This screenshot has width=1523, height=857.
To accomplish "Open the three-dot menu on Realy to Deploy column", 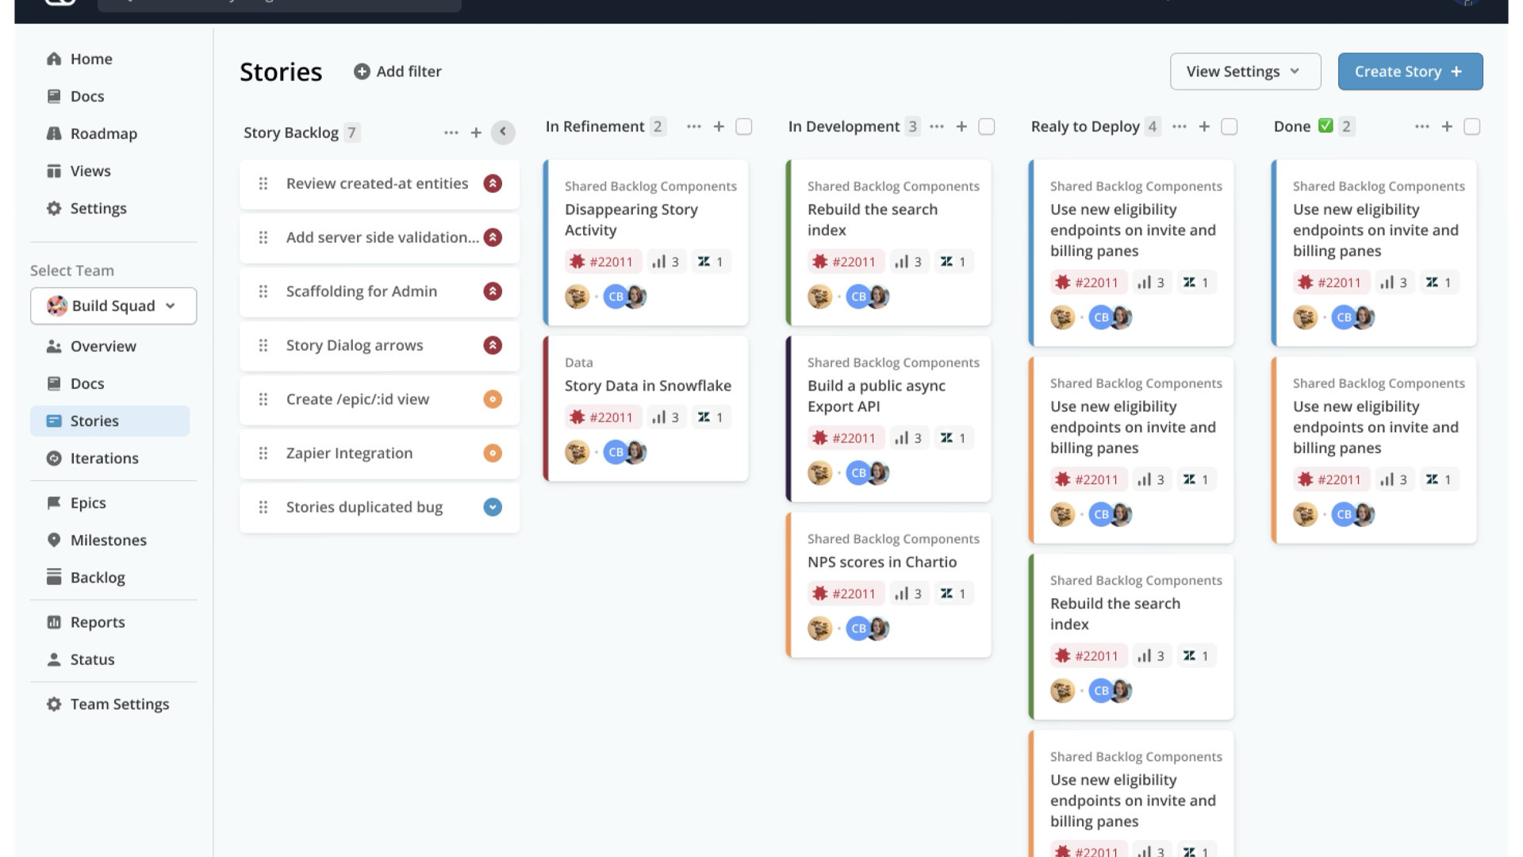I will click(1180, 126).
